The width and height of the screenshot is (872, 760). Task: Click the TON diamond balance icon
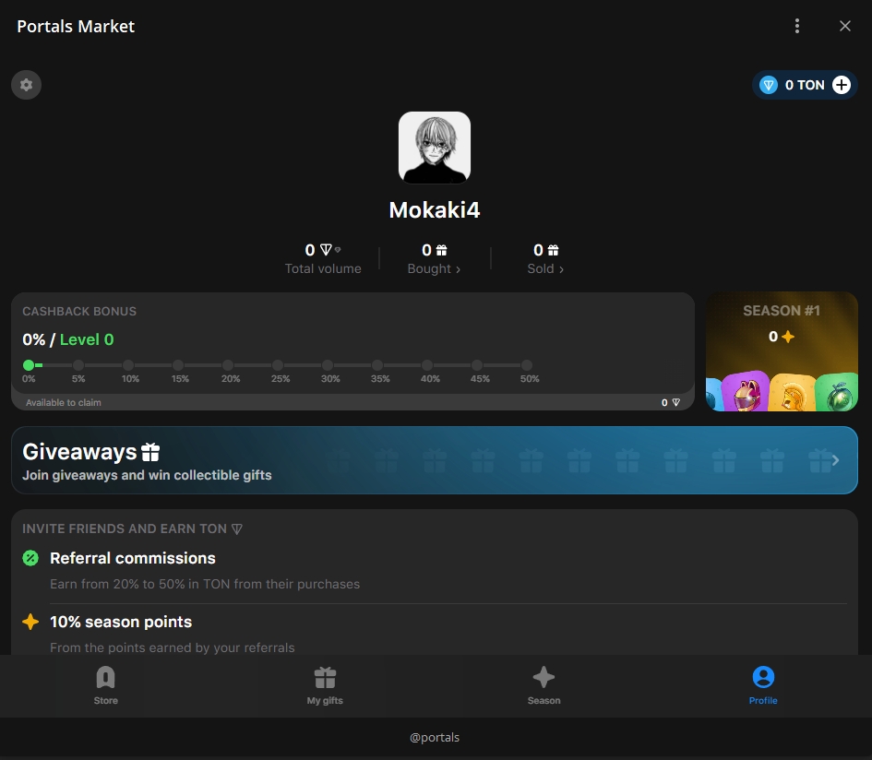769,85
